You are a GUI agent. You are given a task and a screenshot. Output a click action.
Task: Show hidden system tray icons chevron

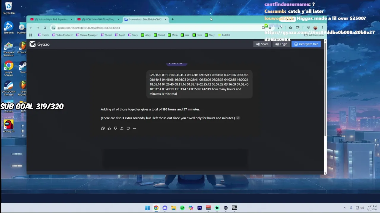345,208
